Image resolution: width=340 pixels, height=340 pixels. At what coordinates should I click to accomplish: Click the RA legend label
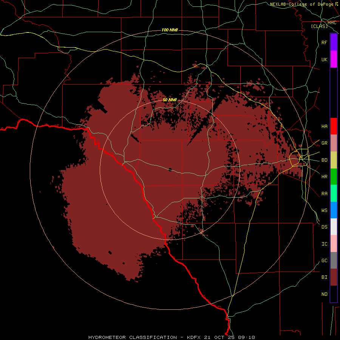324,194
